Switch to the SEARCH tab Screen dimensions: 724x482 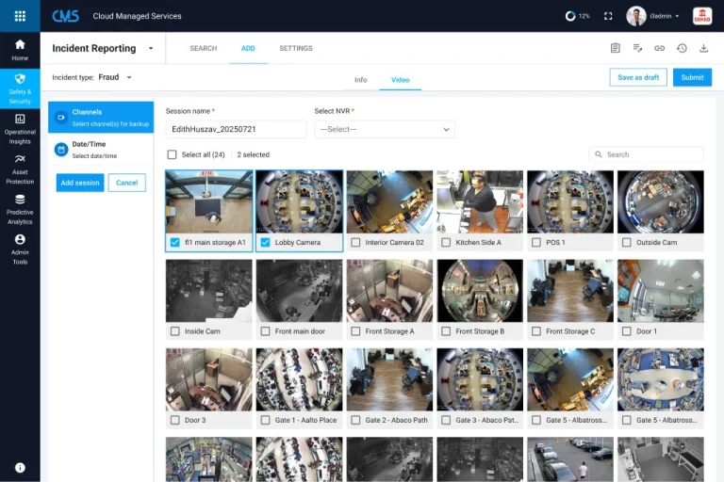pyautogui.click(x=203, y=48)
